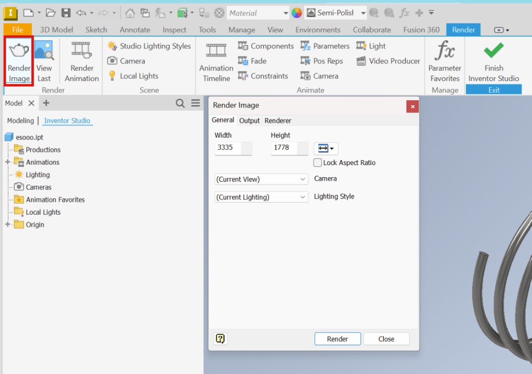Choose Animate Light tool
This screenshot has height=374, width=532.
click(371, 46)
